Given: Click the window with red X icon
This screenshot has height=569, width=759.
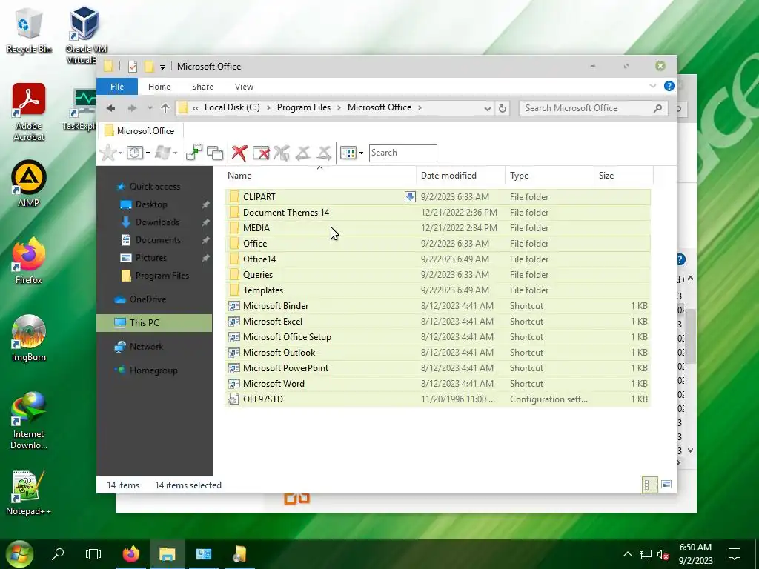Looking at the screenshot, I should (x=262, y=153).
